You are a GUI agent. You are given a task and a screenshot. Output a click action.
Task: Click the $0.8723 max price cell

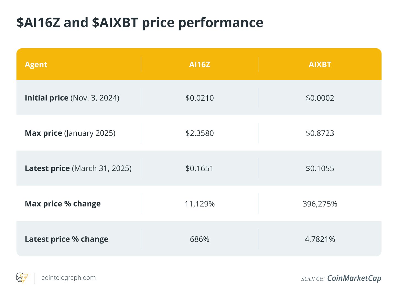[x=320, y=133]
